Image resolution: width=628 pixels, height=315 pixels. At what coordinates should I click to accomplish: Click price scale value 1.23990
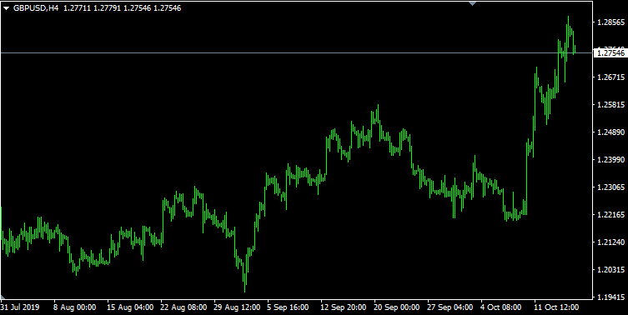tap(610, 160)
